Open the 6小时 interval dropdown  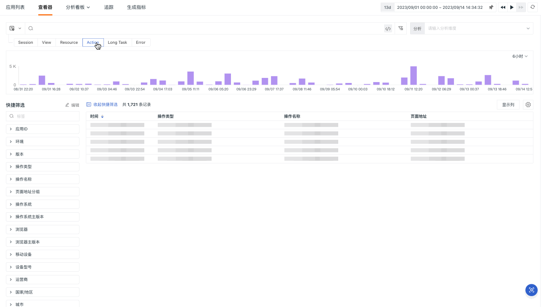click(x=520, y=56)
